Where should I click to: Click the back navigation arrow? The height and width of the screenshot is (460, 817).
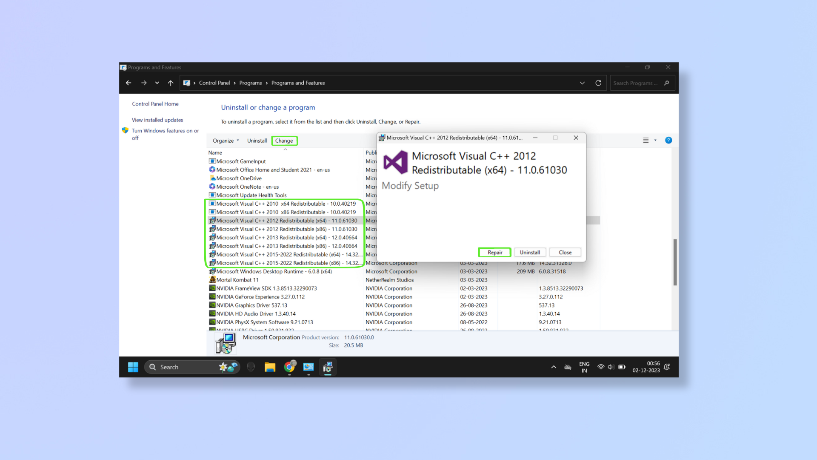coord(129,83)
